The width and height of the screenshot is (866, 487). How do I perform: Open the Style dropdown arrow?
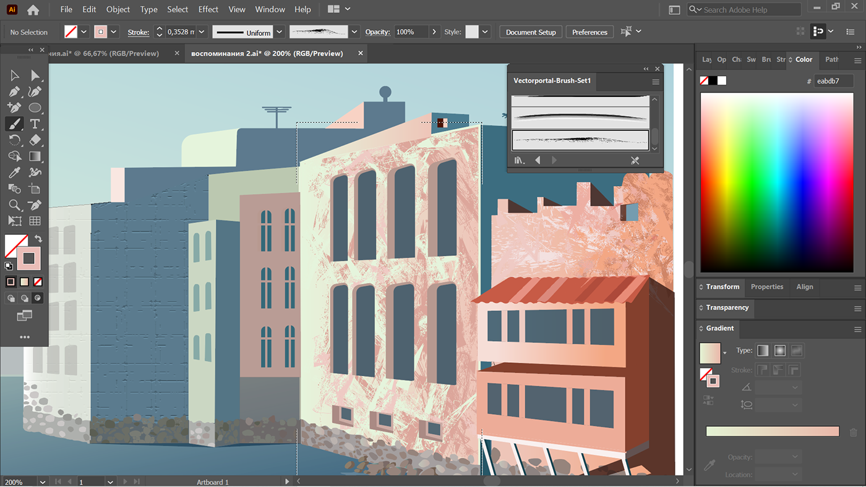pyautogui.click(x=486, y=32)
